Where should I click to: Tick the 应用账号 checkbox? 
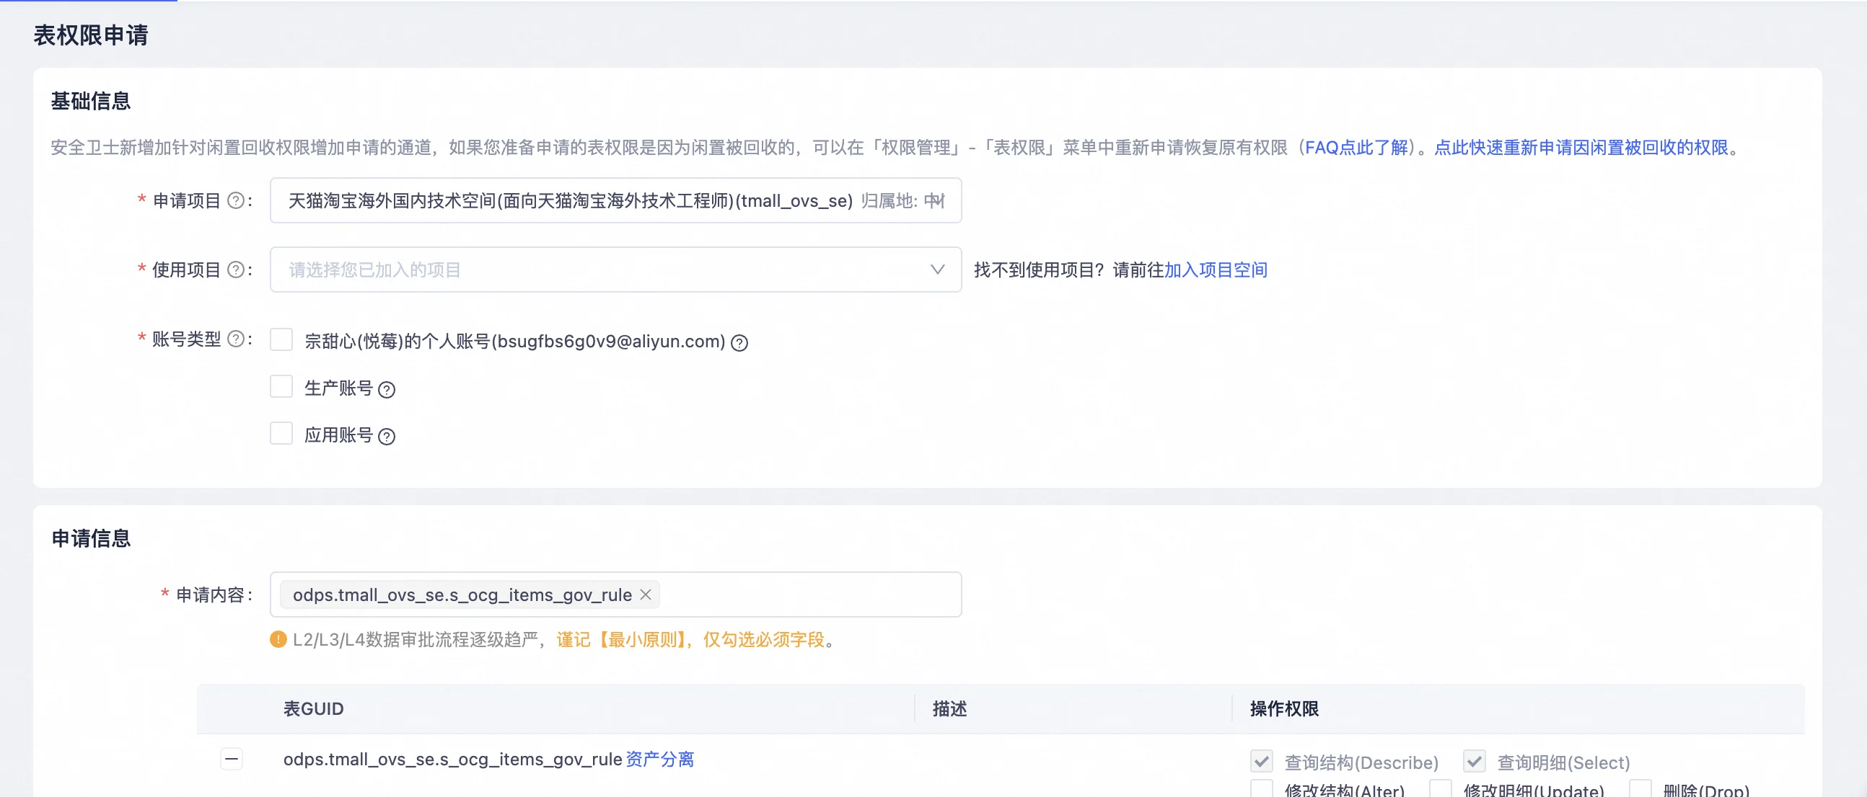(x=281, y=434)
